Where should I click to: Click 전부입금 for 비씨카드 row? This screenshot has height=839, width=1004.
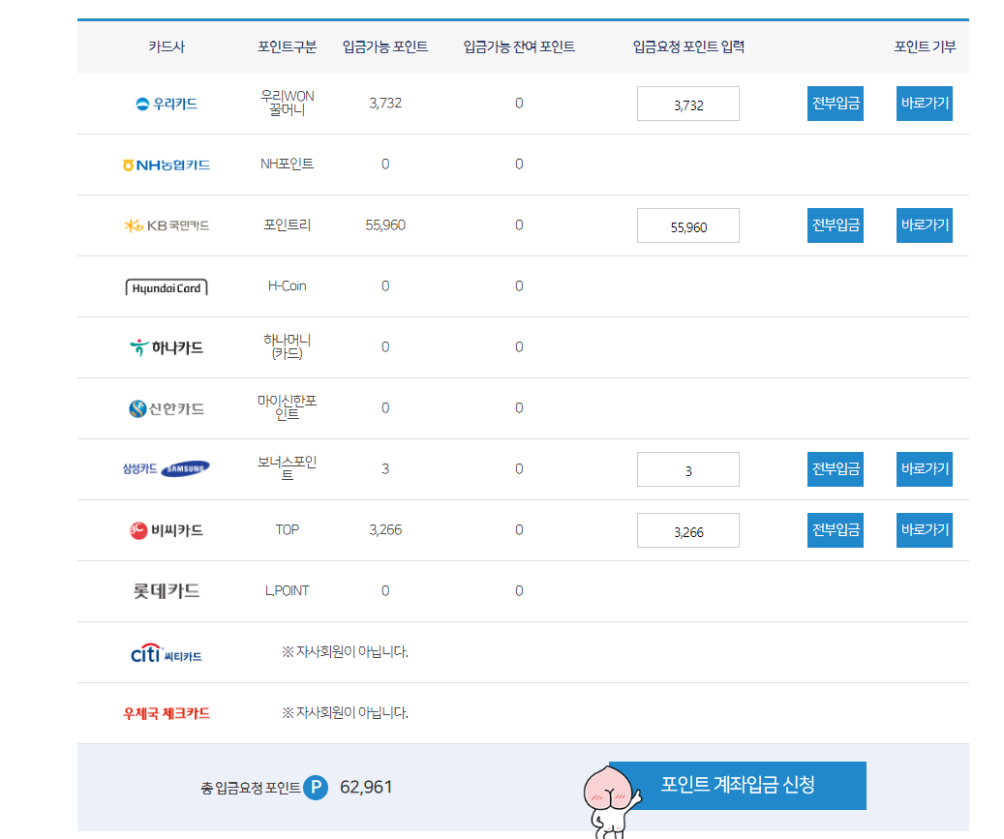[836, 530]
